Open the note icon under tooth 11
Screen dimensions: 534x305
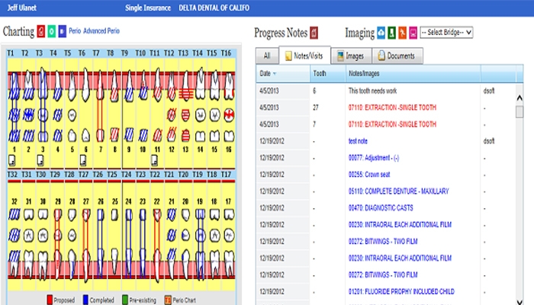(x=154, y=159)
